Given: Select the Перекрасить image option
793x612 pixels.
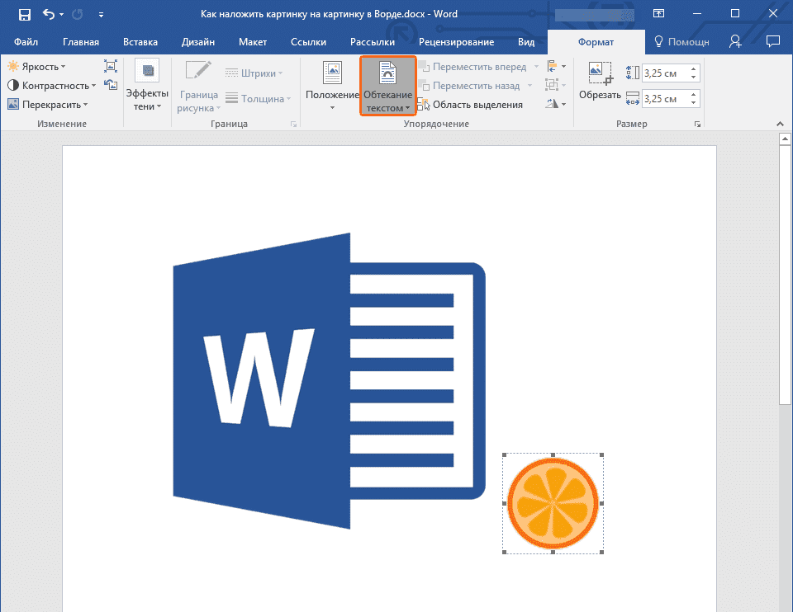Looking at the screenshot, I should click(x=44, y=104).
